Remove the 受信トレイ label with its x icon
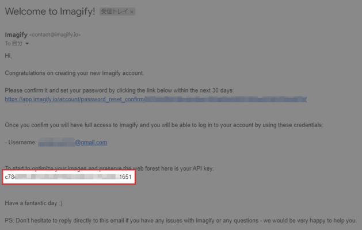This screenshot has width=362, height=230. tap(132, 12)
